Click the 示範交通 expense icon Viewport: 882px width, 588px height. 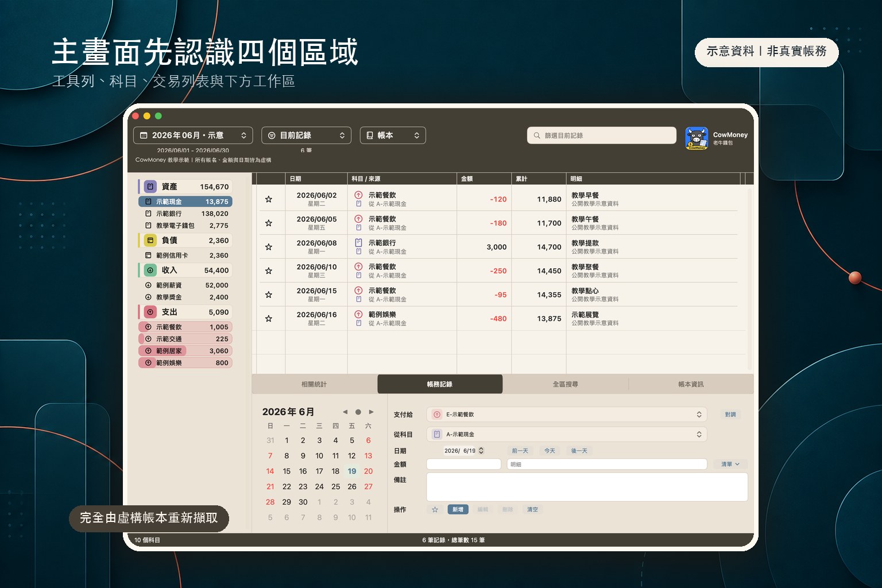click(148, 339)
